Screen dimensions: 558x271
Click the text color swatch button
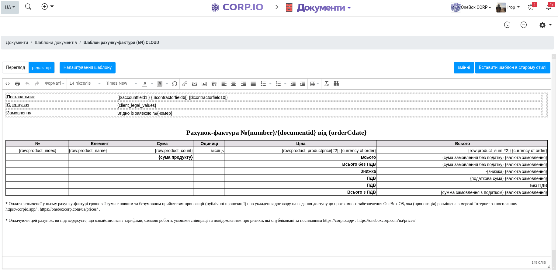[145, 84]
